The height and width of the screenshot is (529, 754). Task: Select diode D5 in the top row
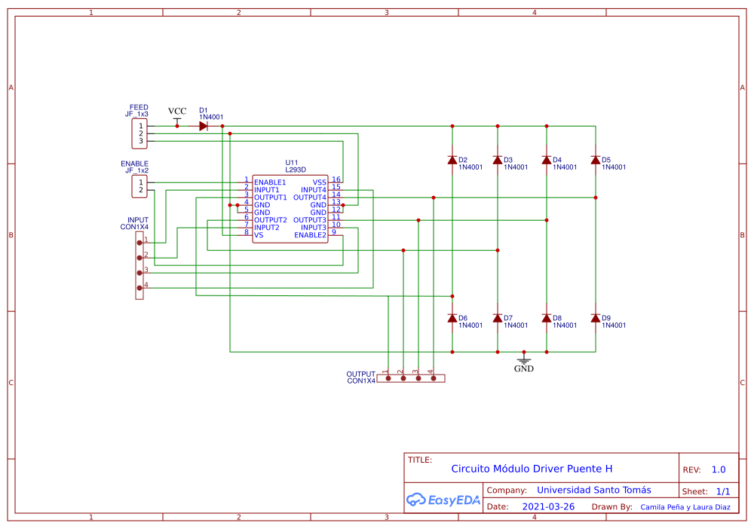[x=596, y=160]
